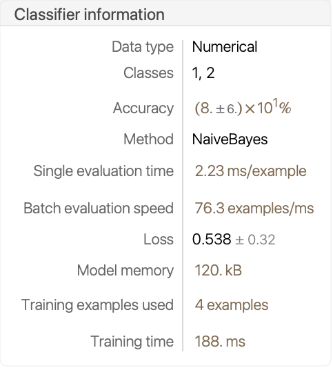Click the 76.3 examples/ms value
The width and height of the screenshot is (333, 368).
(x=254, y=209)
